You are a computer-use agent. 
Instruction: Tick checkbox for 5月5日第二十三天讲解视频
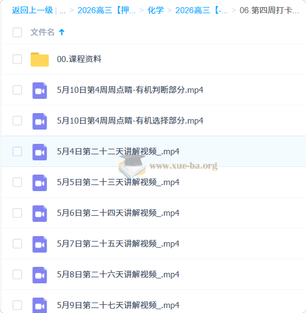(x=18, y=182)
